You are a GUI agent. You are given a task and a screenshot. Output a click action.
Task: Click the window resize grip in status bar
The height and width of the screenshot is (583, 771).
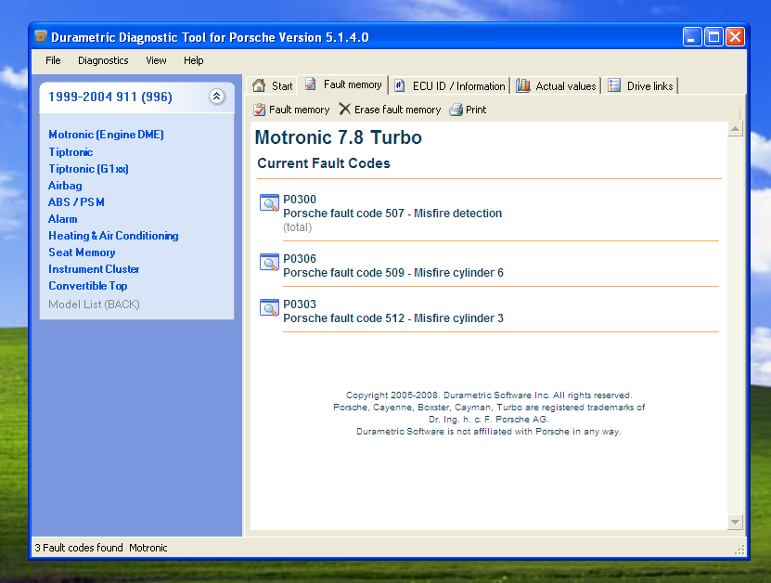click(739, 550)
